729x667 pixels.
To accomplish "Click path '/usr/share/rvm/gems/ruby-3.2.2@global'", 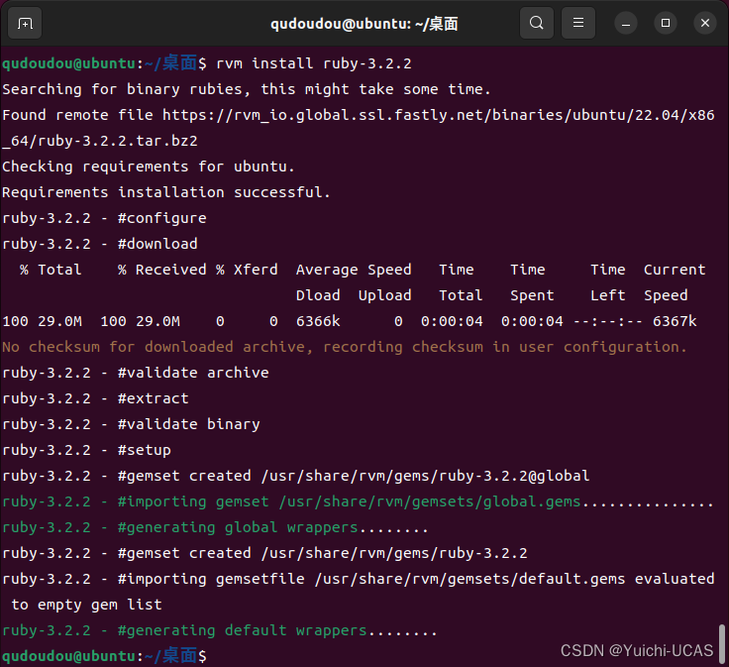I will pyautogui.click(x=425, y=476).
